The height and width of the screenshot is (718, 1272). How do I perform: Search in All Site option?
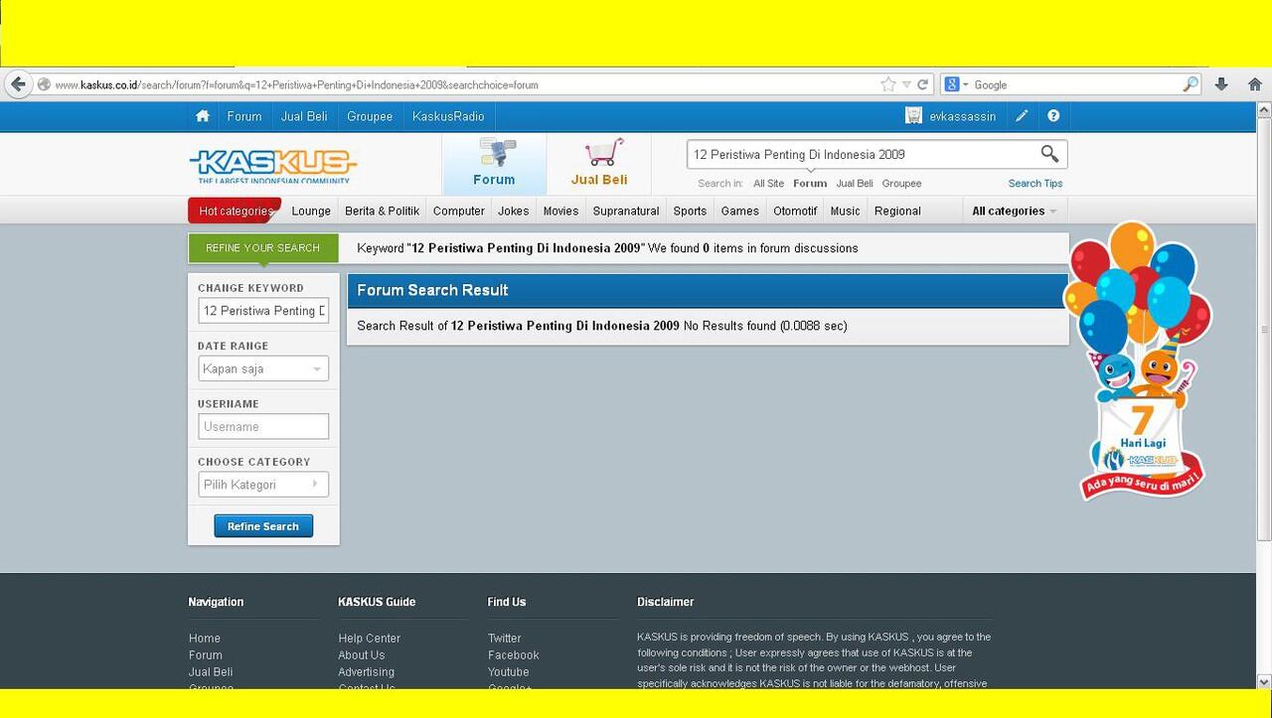pyautogui.click(x=768, y=183)
